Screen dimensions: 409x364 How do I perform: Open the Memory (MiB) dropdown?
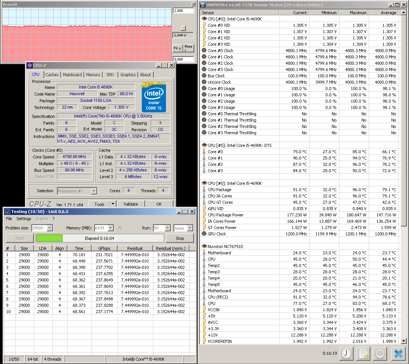pyautogui.click(x=111, y=228)
